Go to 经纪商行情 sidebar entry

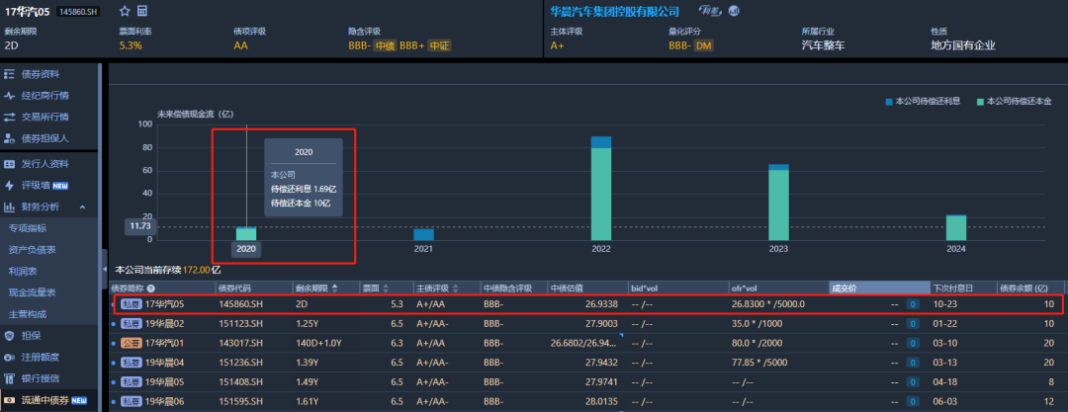tap(44, 96)
